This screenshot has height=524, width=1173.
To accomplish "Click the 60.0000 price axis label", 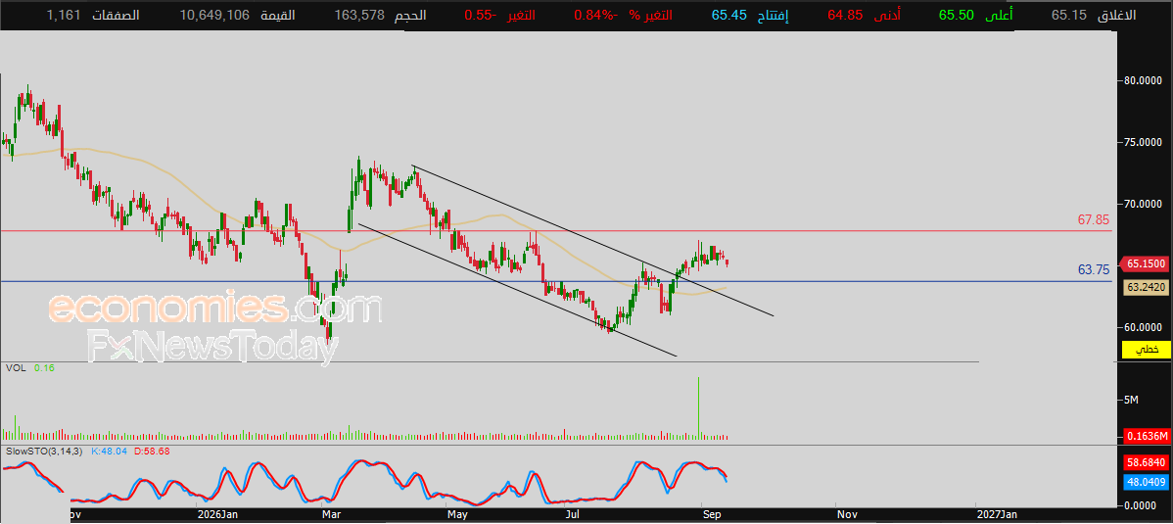I will [x=1143, y=327].
